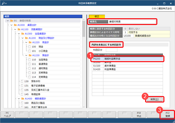
Task: Select the S1420 利益準備金 row
Action: (x=127, y=69)
